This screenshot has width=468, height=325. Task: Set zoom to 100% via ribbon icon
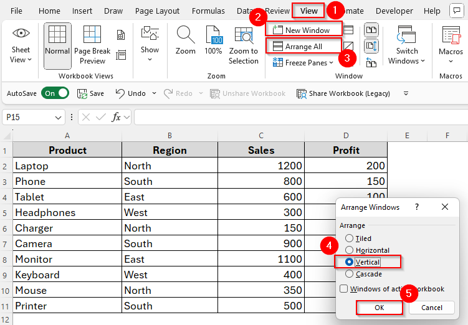(x=213, y=35)
